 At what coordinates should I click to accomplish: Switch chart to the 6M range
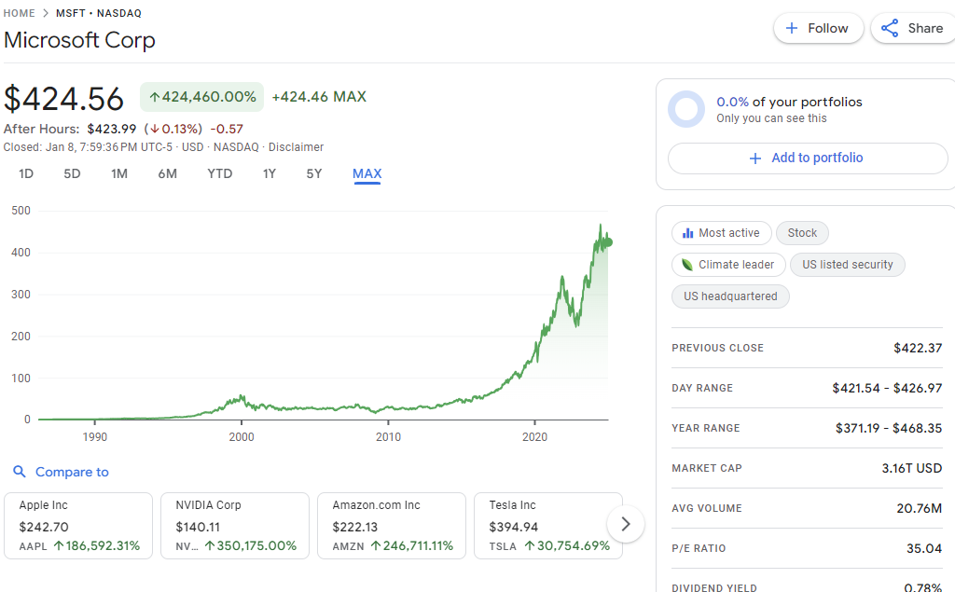pyautogui.click(x=168, y=173)
